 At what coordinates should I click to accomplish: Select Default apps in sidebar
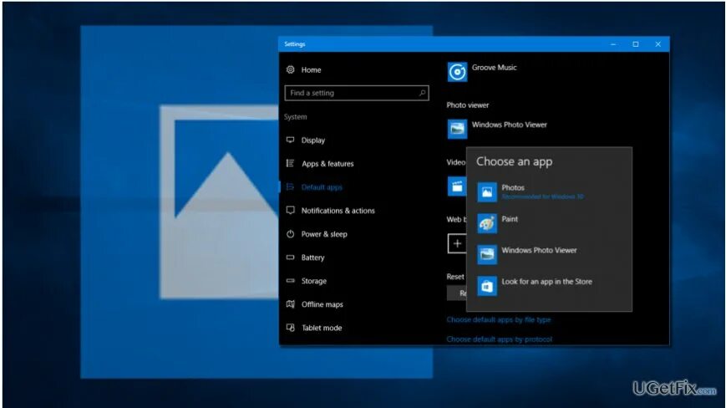click(322, 187)
